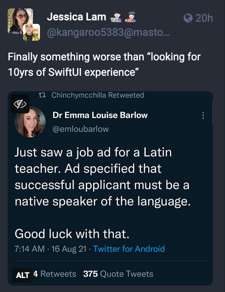
Task: Open the ALT text badge
Action: pos(23,275)
